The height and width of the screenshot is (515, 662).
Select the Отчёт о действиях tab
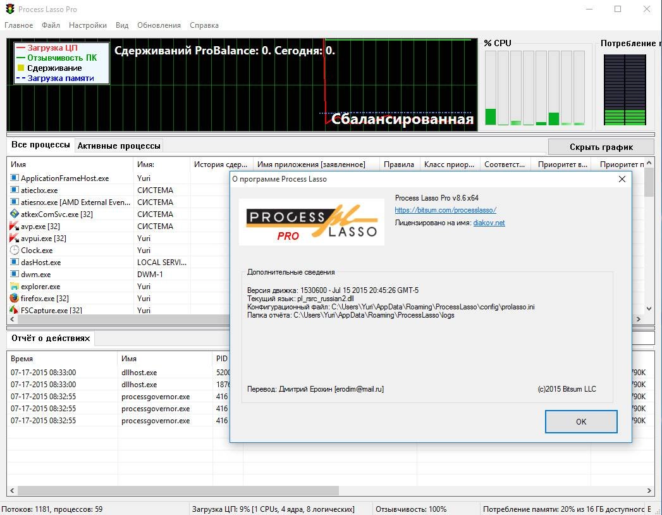51,338
